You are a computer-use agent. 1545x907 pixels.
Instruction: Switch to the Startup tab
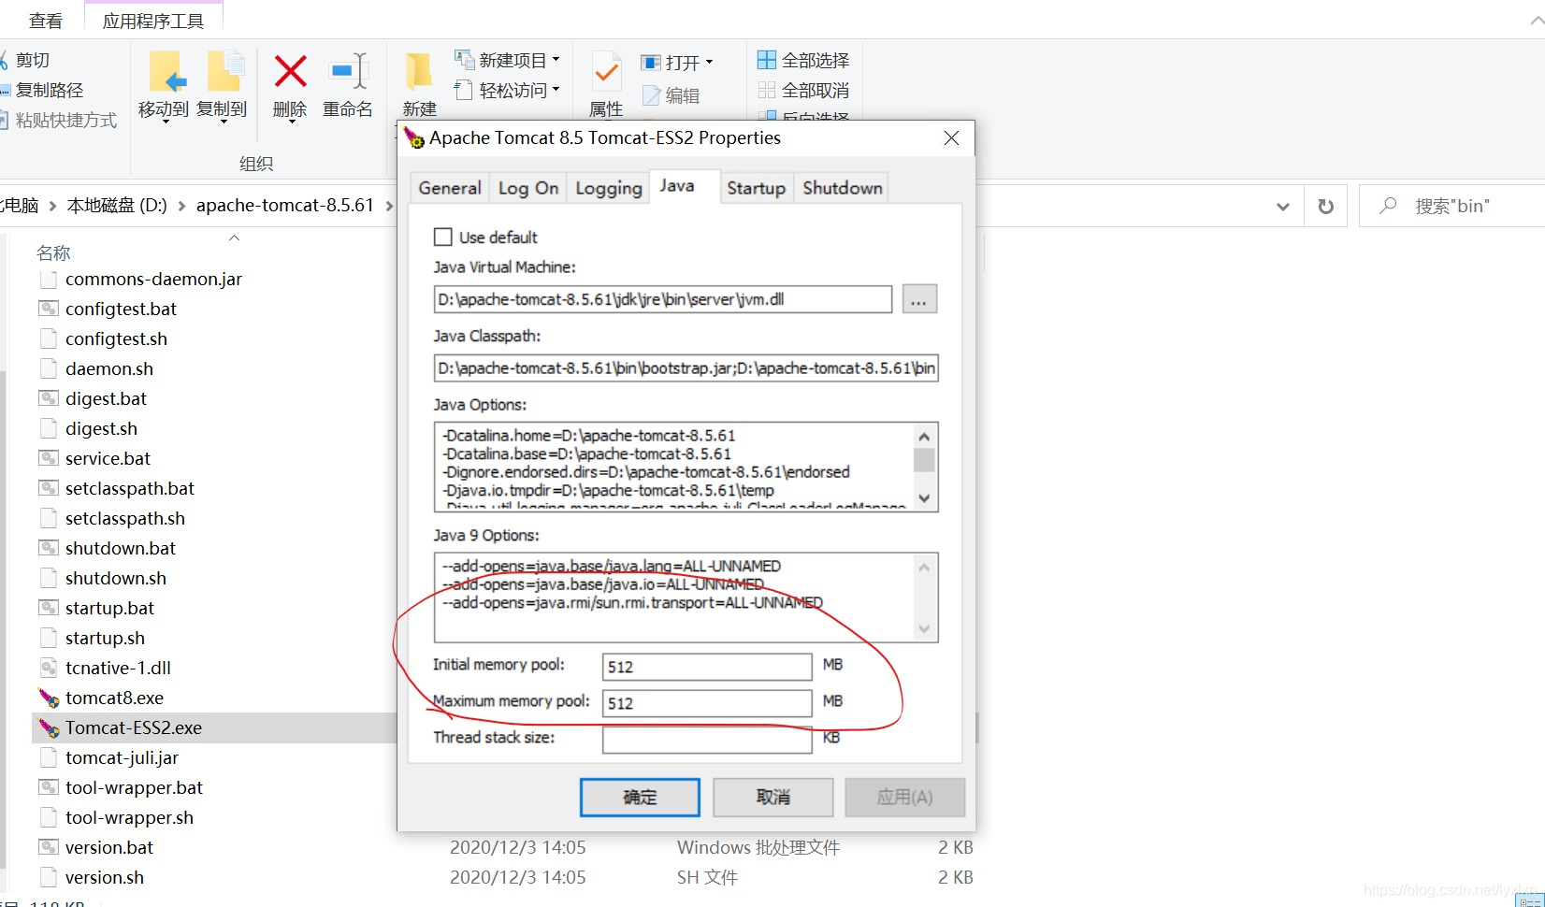[x=757, y=188]
